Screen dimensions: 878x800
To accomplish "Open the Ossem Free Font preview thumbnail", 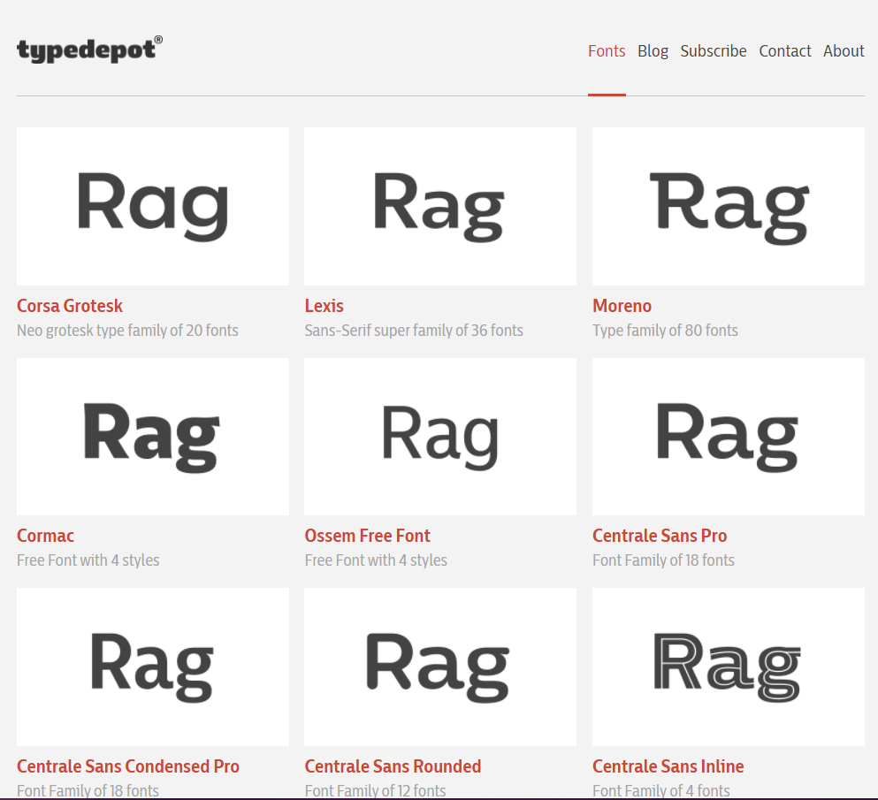I will click(440, 437).
